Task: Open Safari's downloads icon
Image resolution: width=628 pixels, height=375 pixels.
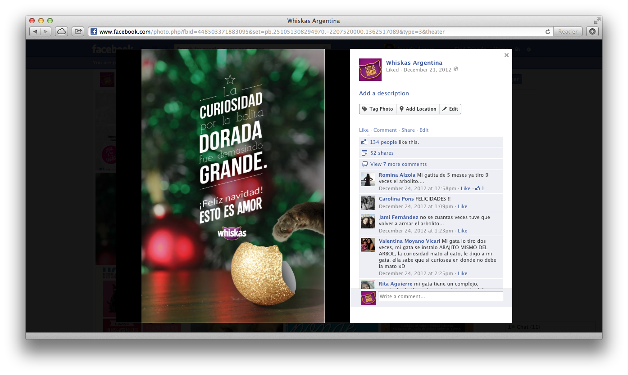Action: [x=592, y=31]
